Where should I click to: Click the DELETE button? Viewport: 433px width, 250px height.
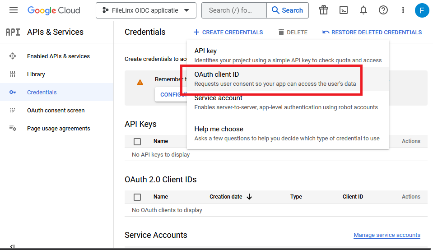(293, 32)
